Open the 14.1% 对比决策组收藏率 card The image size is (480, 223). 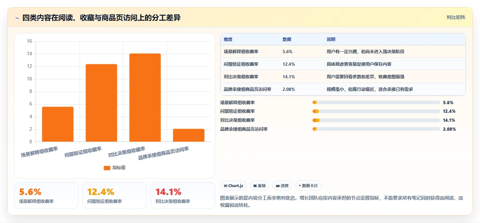click(183, 195)
